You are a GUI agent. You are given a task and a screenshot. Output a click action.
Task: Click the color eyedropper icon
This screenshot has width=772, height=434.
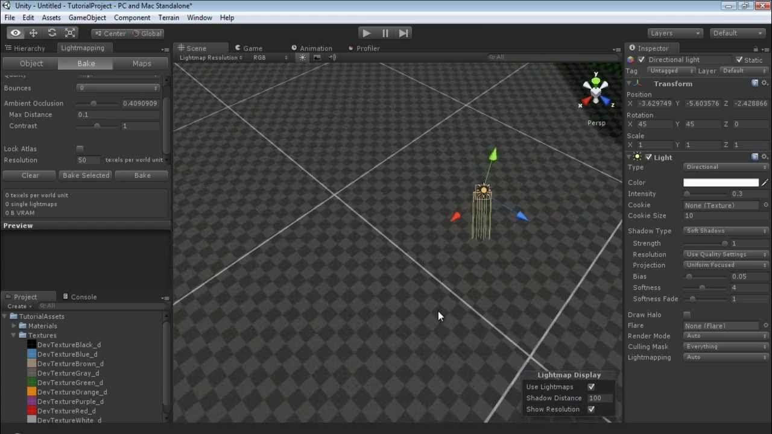click(765, 182)
